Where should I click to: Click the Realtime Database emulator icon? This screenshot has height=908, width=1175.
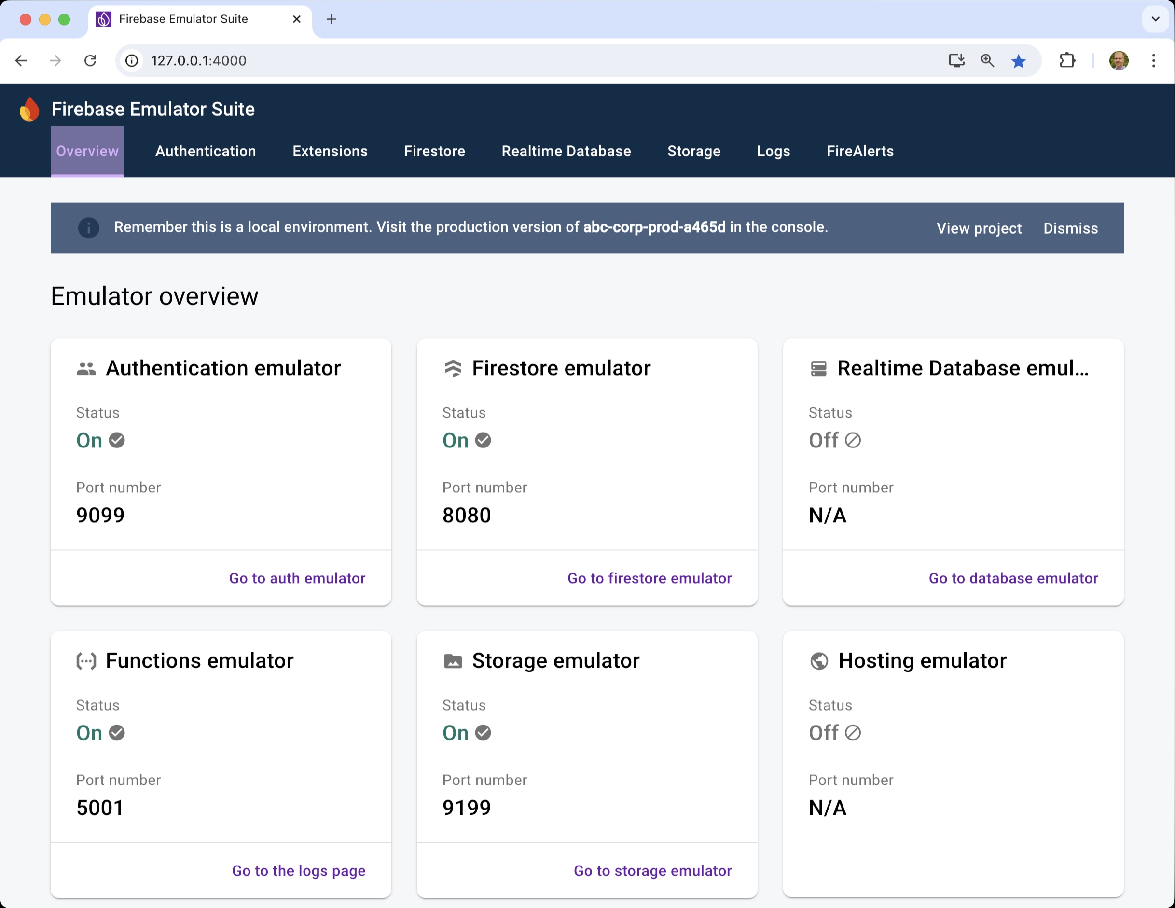coord(819,369)
